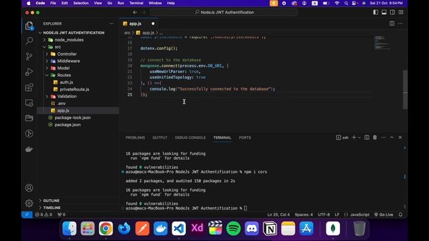Open the Source Control view
Screen dimensions: 429x241
[x=29, y=56]
